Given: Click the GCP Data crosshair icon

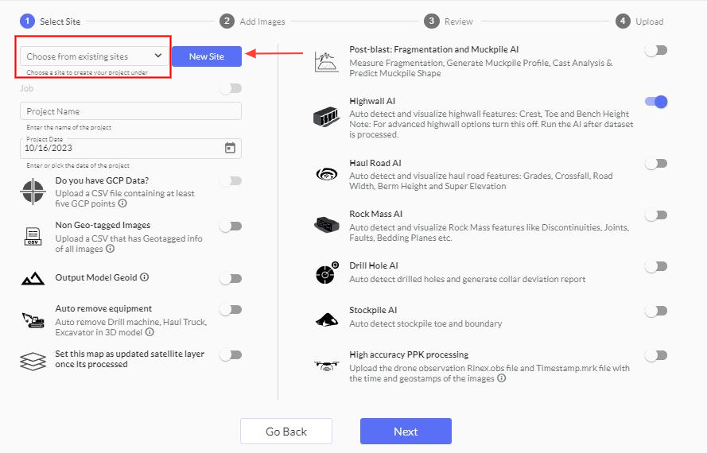Looking at the screenshot, I should pyautogui.click(x=33, y=192).
